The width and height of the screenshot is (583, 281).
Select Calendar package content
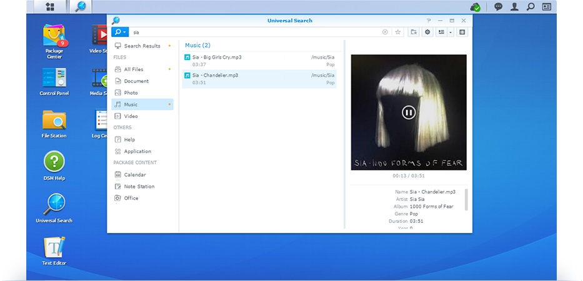point(142,175)
